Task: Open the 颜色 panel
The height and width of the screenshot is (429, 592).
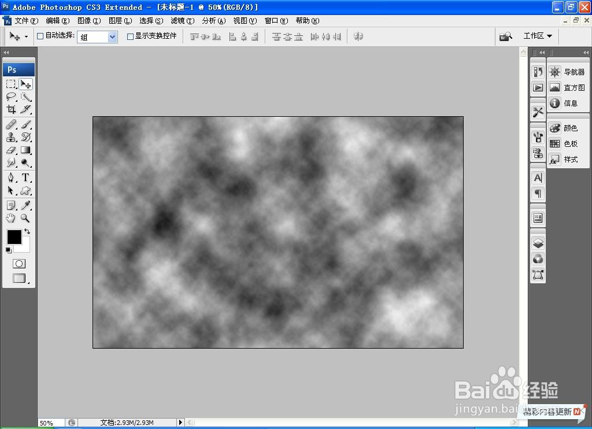Action: (x=568, y=128)
